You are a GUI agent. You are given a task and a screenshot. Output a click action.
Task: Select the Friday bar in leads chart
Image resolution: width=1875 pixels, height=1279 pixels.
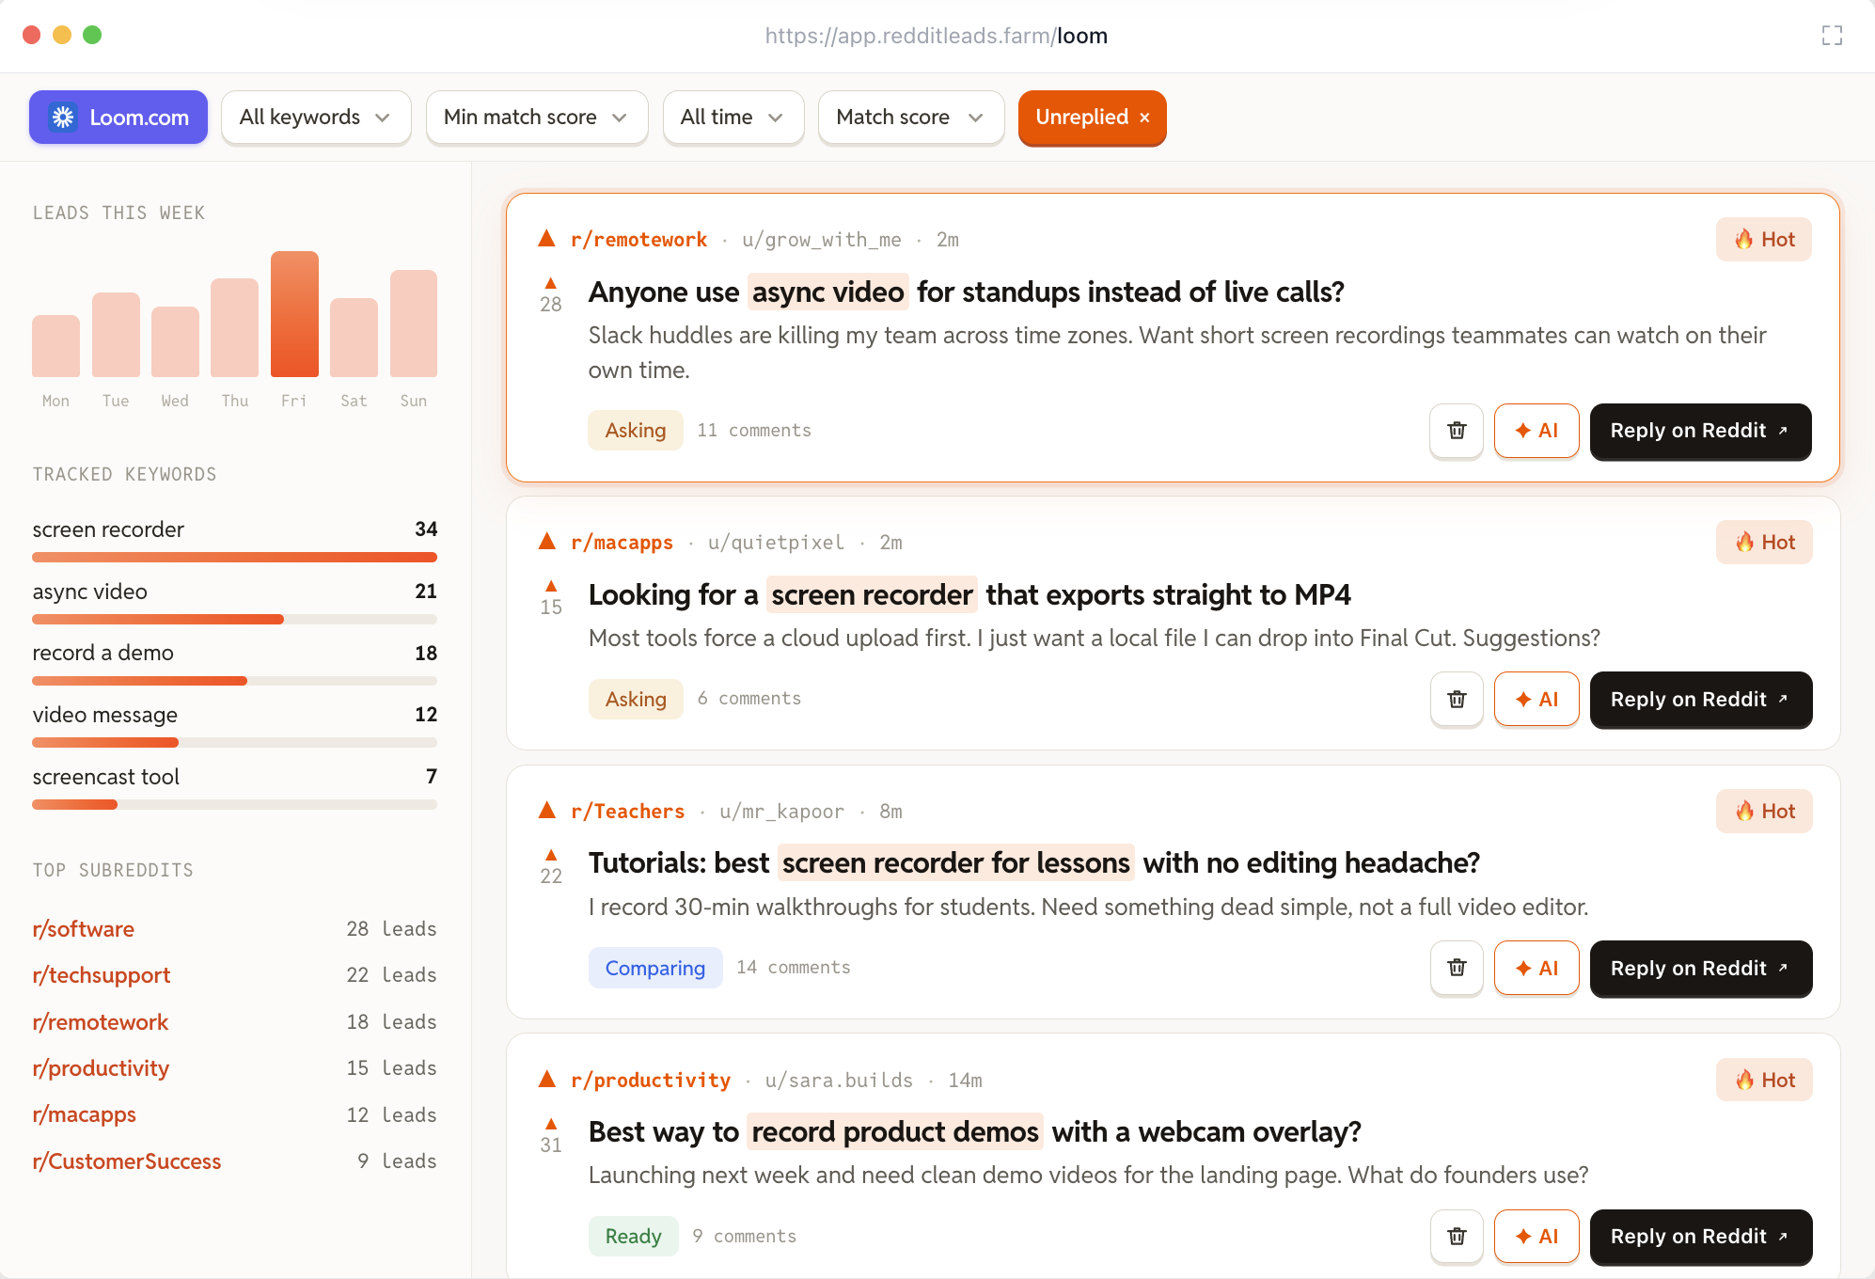[x=294, y=314]
